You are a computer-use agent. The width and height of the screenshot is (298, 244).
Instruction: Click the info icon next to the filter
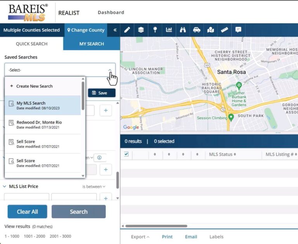point(99,158)
